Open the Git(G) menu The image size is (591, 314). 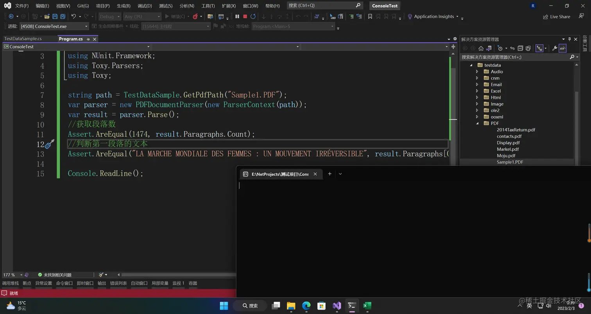point(83,6)
